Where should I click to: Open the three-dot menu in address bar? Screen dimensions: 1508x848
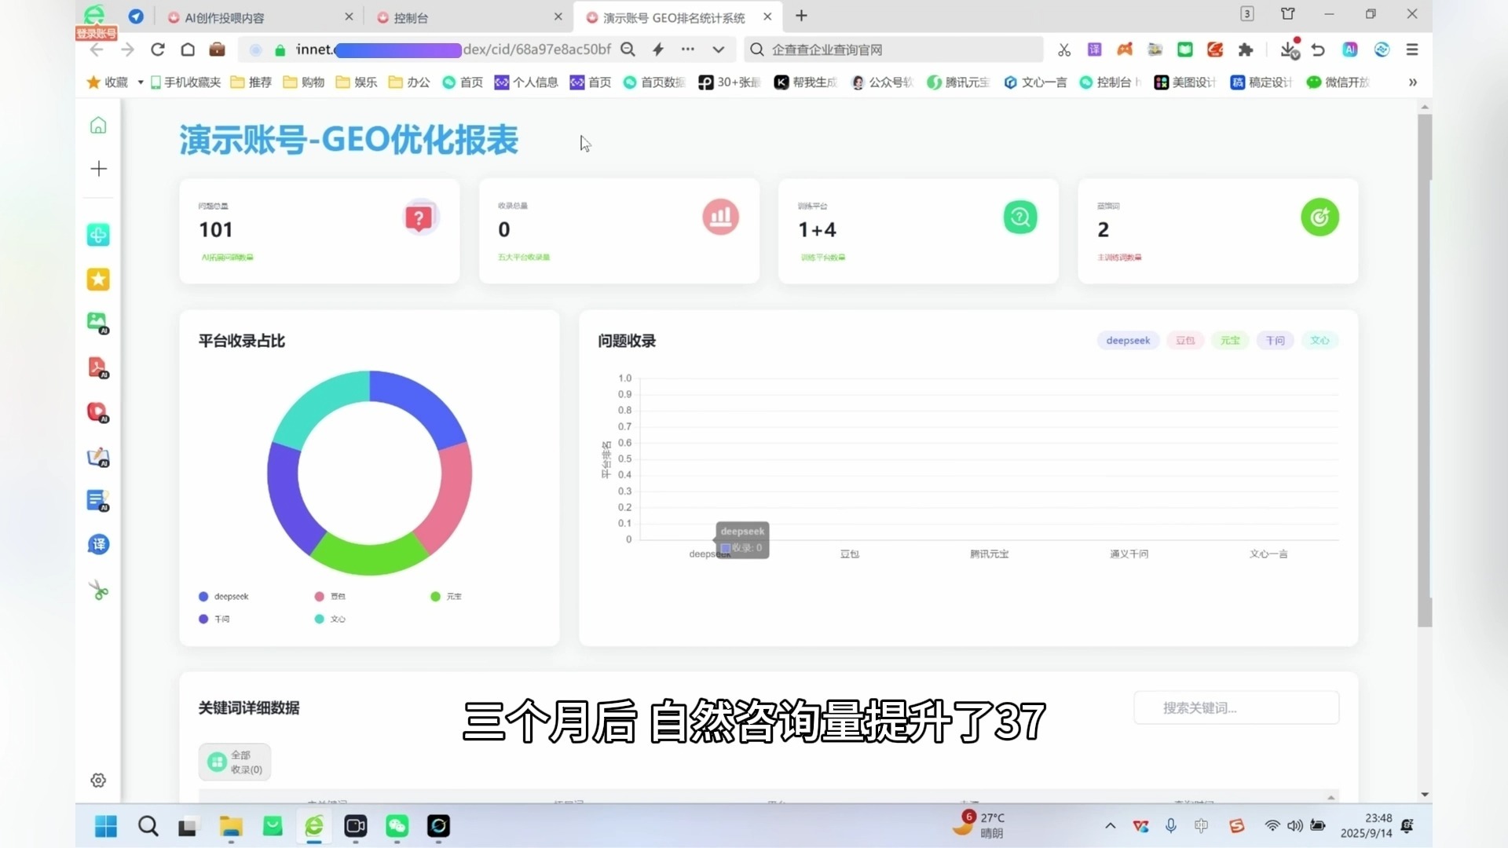click(688, 49)
